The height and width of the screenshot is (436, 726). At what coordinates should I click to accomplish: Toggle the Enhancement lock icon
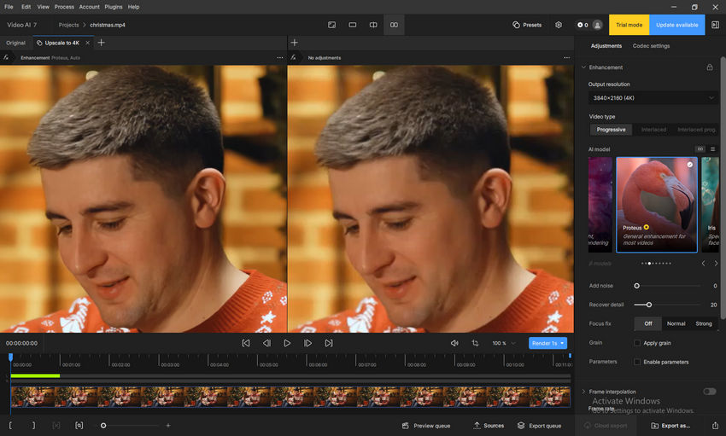pyautogui.click(x=709, y=67)
